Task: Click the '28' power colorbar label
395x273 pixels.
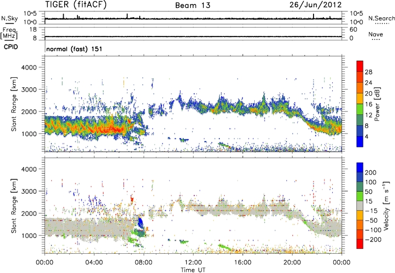Action: coord(368,72)
